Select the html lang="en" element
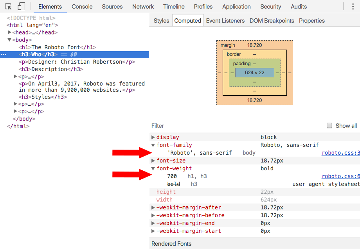This screenshot has width=360, height=250. pyautogui.click(x=32, y=25)
